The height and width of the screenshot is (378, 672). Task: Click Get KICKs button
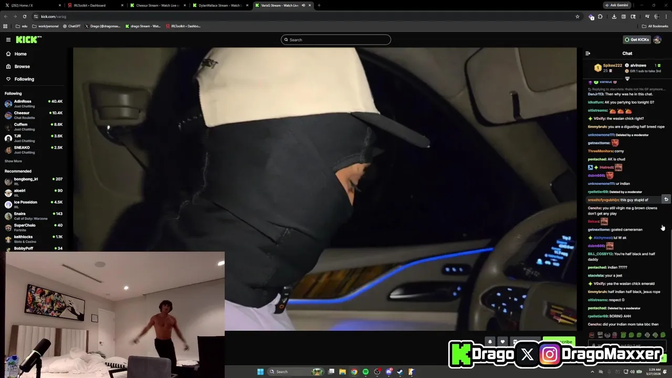637,40
